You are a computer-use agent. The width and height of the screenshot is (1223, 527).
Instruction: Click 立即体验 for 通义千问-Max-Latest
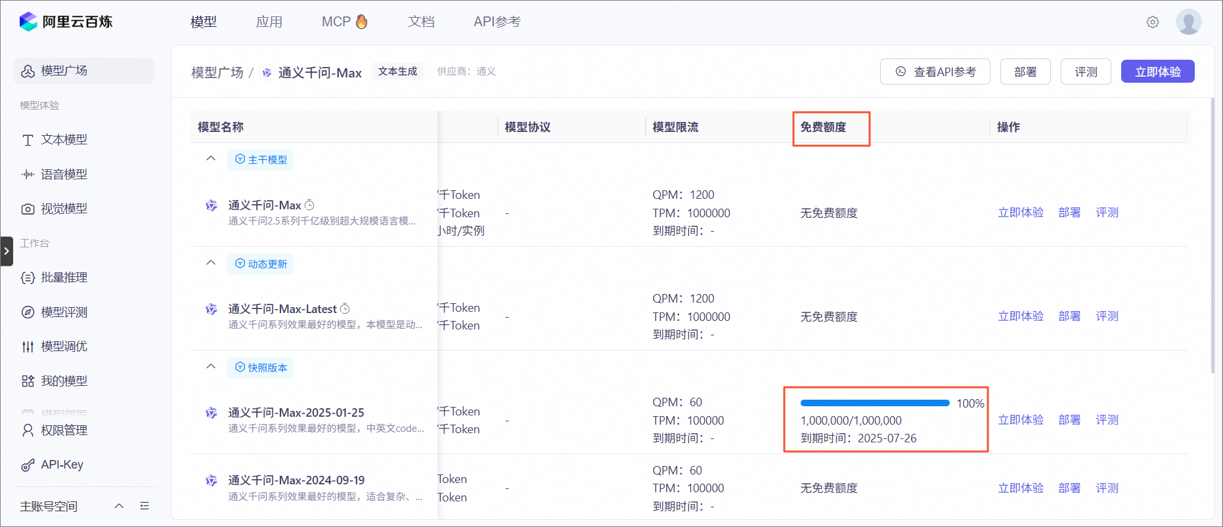1021,316
